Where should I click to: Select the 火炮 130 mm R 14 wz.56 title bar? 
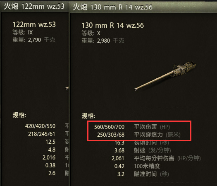[x=143, y=7]
